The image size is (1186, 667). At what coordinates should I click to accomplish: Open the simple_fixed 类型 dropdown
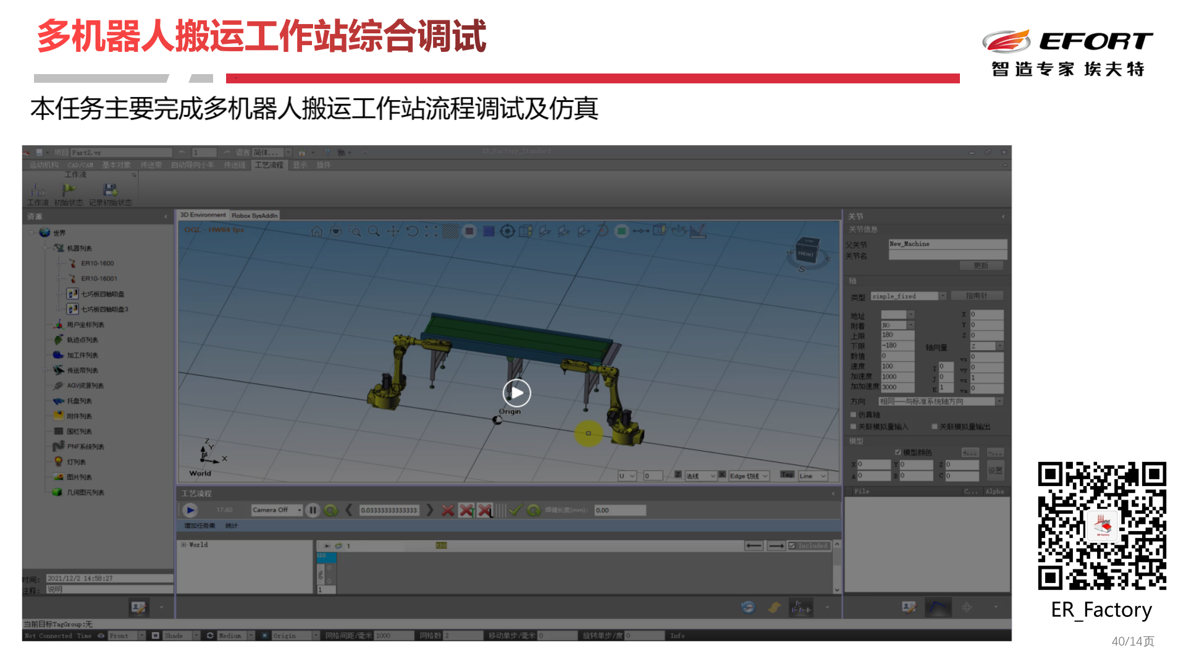941,295
